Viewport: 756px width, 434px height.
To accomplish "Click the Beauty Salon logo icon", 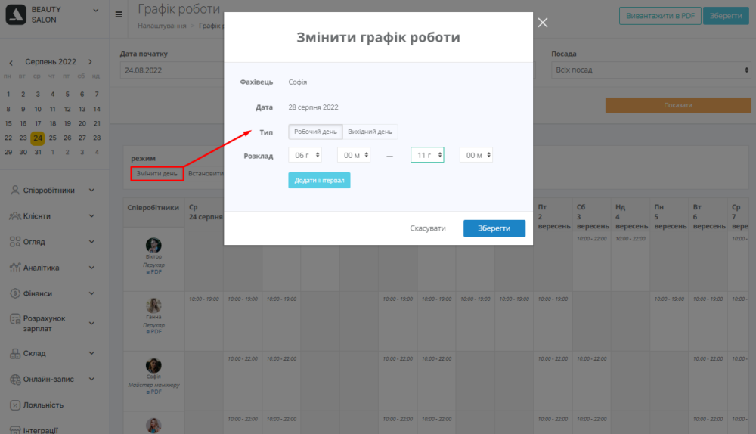I will 16,14.
